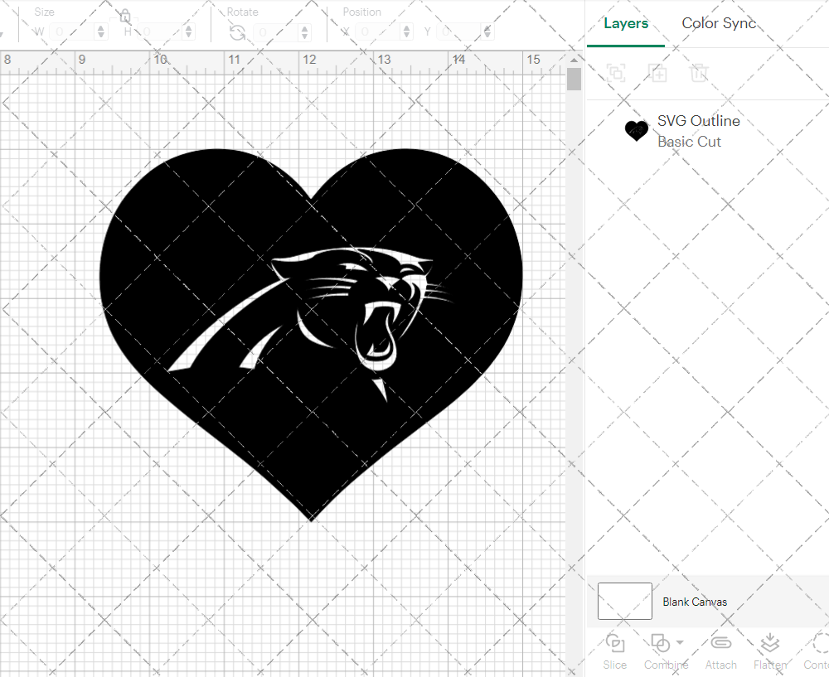Click the Blank Canvas label

click(x=695, y=602)
